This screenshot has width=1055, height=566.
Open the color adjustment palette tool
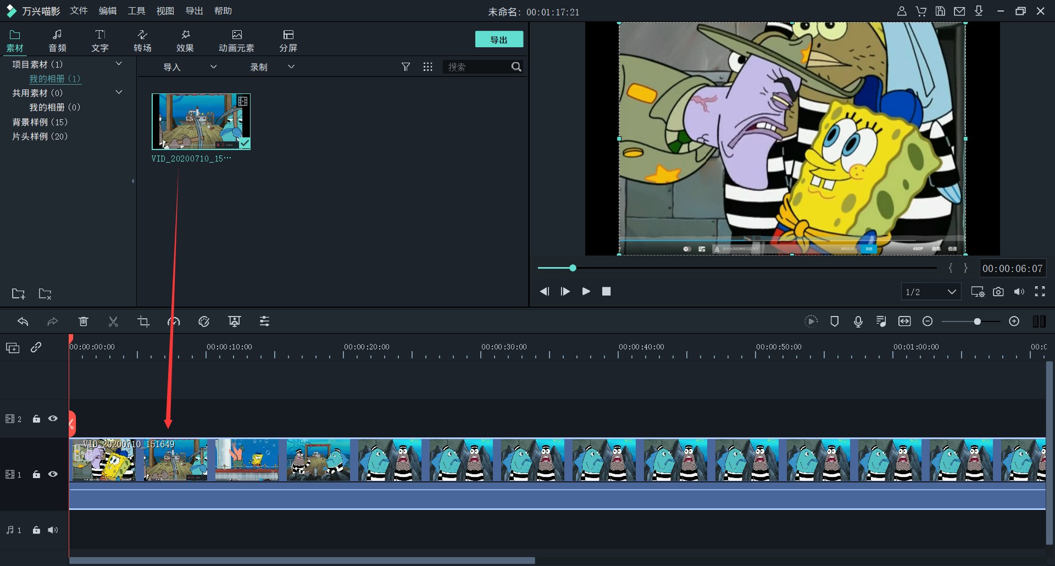point(204,321)
